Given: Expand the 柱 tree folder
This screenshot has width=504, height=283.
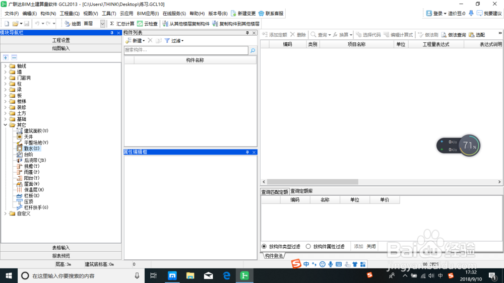Looking at the screenshot, I should [x=5, y=84].
